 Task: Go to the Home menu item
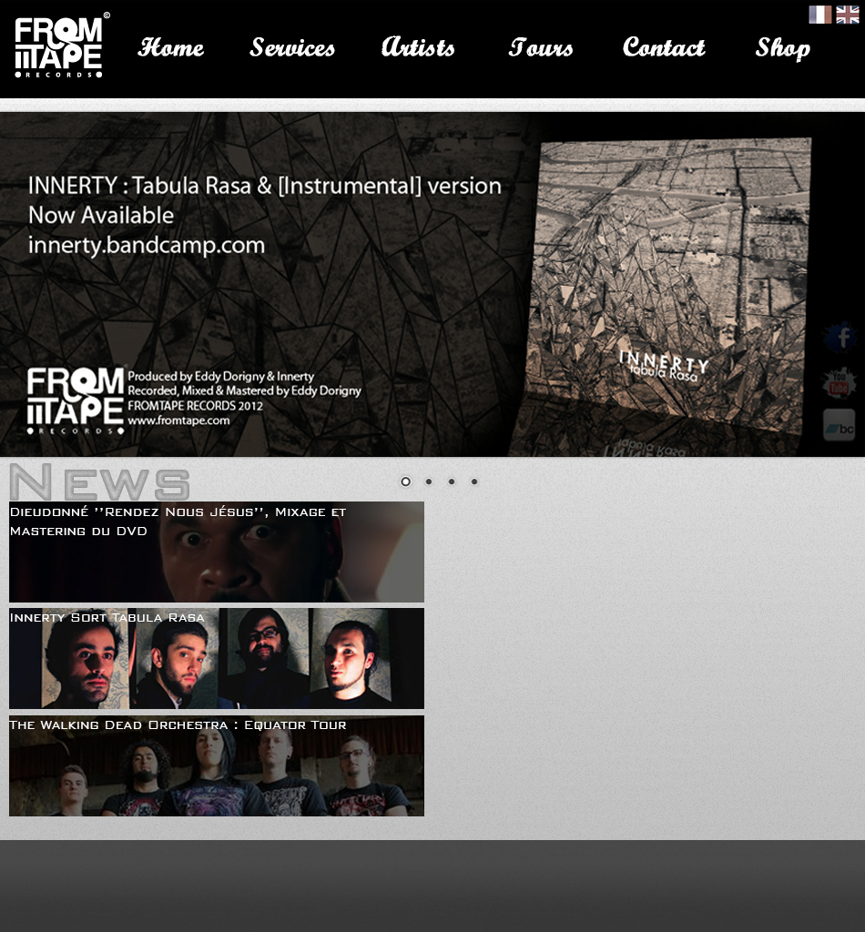pos(170,47)
